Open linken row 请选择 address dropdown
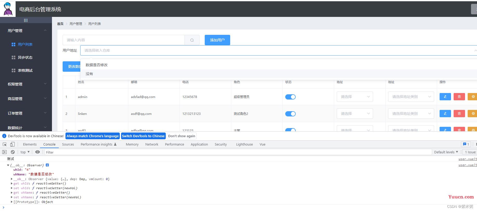Screen dimensions: 477x211 [355, 114]
